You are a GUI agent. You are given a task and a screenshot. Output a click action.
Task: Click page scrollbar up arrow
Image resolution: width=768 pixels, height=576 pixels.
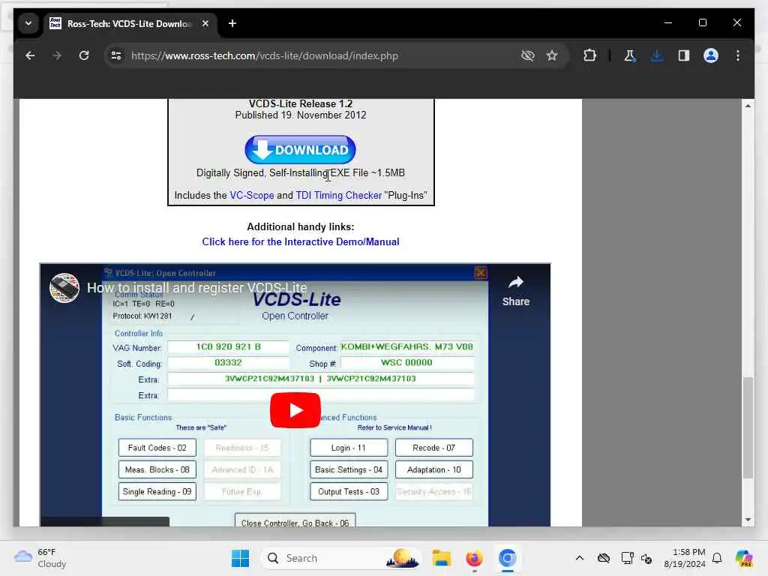(748, 106)
